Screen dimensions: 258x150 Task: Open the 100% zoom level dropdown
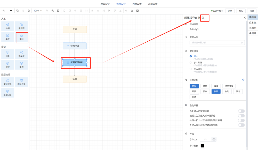pos(38,11)
